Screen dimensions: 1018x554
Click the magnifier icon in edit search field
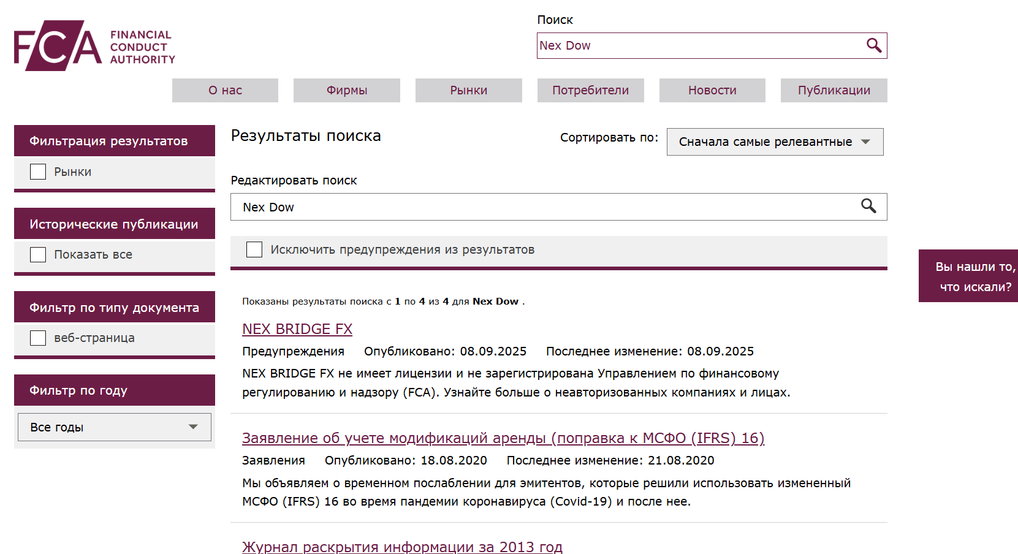coord(868,206)
